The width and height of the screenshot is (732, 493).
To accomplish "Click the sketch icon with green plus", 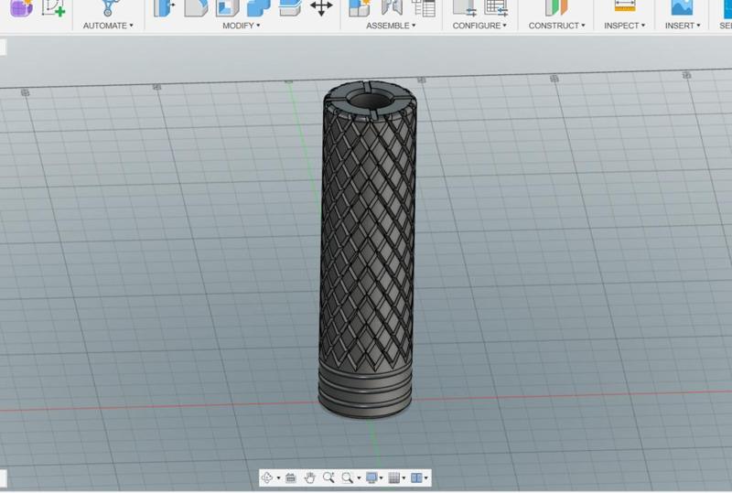I will 53,7.
